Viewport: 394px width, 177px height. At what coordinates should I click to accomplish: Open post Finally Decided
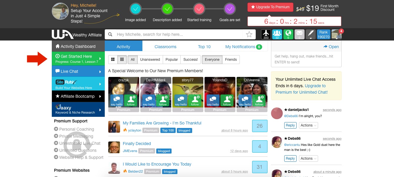click(137, 144)
